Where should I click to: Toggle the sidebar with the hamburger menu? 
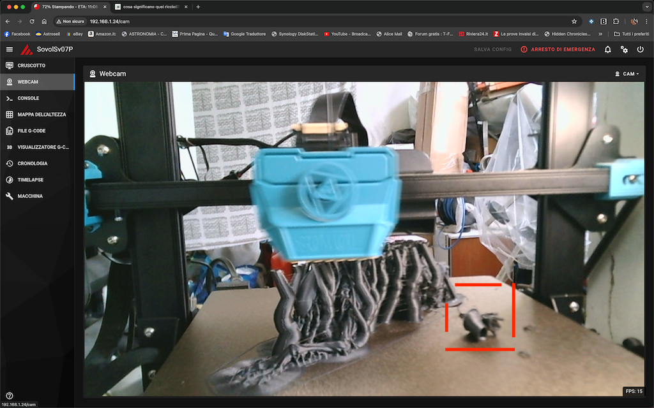click(9, 49)
